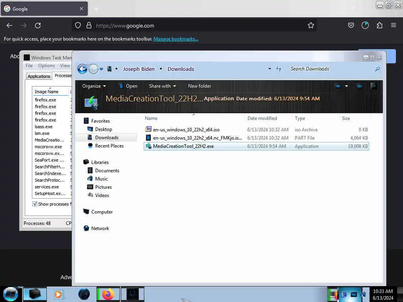Switch to Applications tab in Task Manager
The image size is (403, 302).
pos(39,76)
